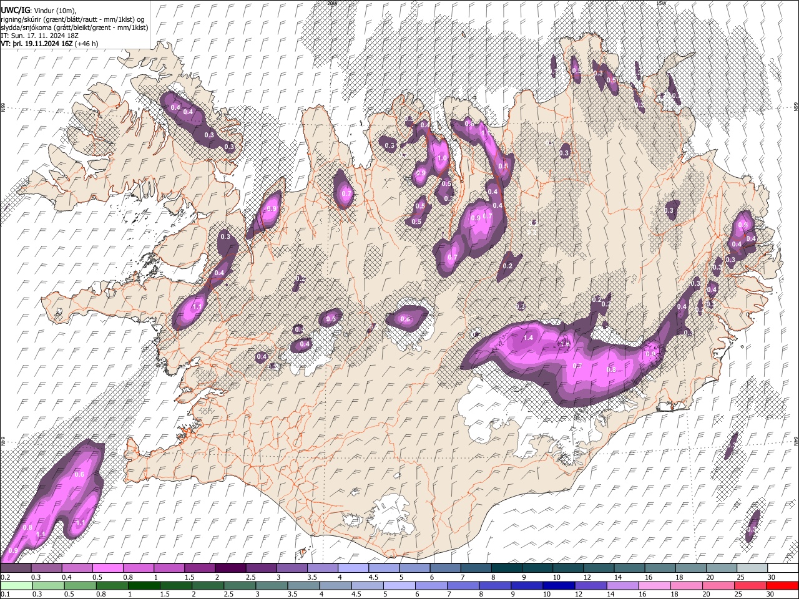The image size is (799, 599).
Task: Pick the 4 light lavender swatch in the snow scale
Action: pos(353,568)
